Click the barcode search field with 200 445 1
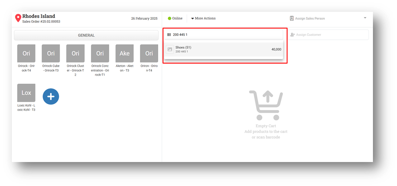The width and height of the screenshot is (397, 186). (x=224, y=35)
